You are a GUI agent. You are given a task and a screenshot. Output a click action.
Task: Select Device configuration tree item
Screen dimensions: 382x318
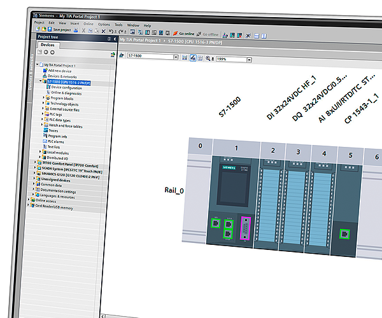[x=66, y=87]
